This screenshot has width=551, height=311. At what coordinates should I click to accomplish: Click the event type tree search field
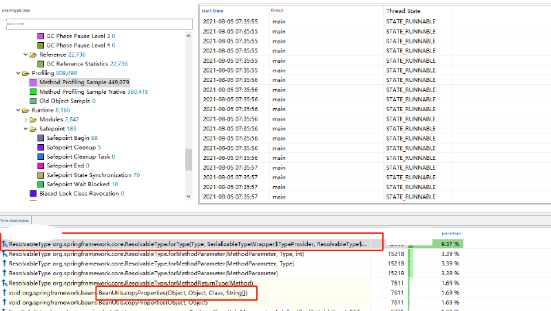coord(96,23)
